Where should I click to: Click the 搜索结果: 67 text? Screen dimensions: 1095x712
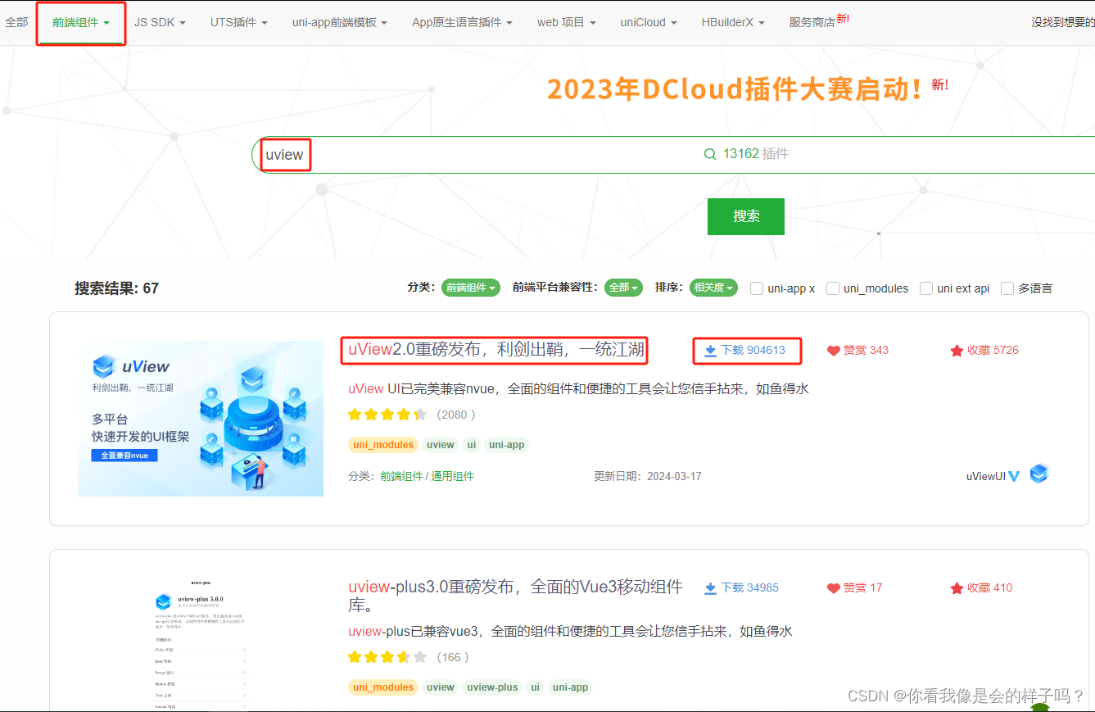coord(116,288)
